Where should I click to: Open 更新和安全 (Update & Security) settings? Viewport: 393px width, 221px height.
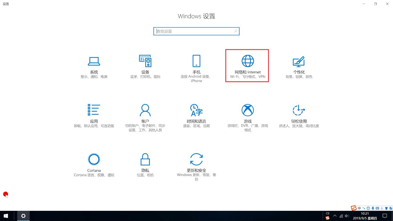click(196, 167)
